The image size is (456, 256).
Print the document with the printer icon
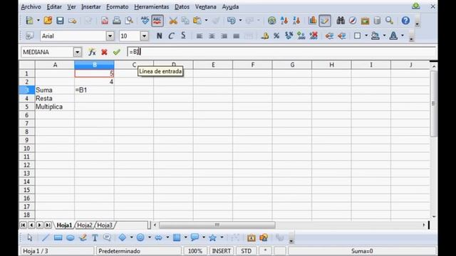117,21
